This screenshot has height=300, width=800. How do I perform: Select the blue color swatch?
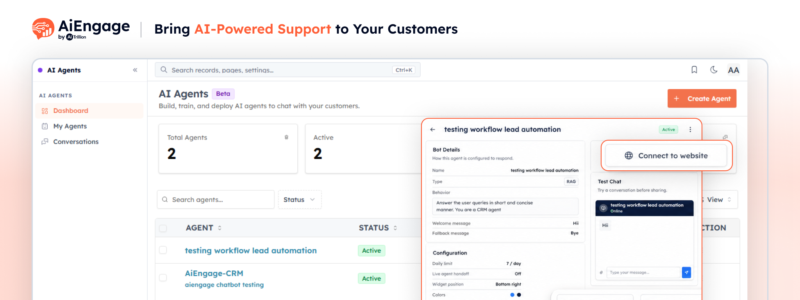pos(512,295)
